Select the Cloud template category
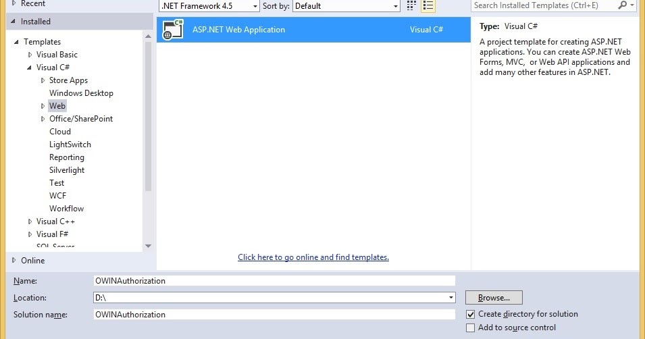Viewport: 645px width, 339px height. [60, 132]
